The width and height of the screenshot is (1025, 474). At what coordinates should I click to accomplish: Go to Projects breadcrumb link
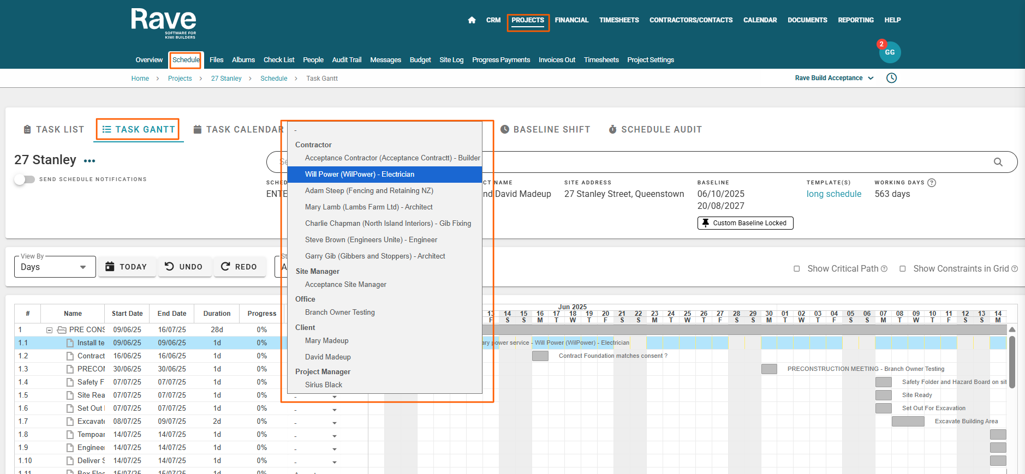coord(180,79)
